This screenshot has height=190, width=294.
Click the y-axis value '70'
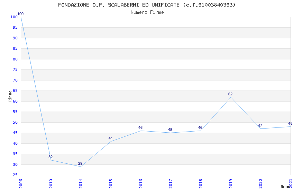(x=15, y=80)
